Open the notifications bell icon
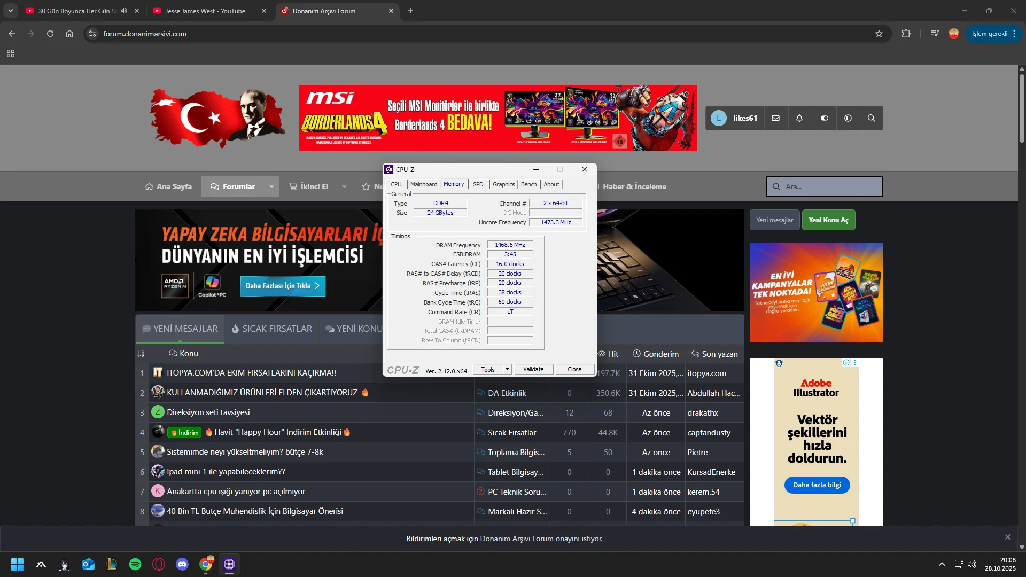1026x577 pixels. (799, 118)
